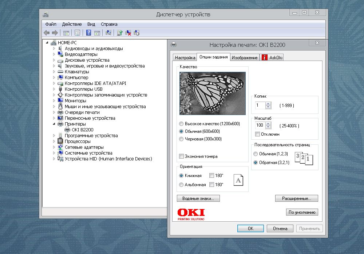Switch to the Изображение tab
364x254 pixels.
coord(245,58)
